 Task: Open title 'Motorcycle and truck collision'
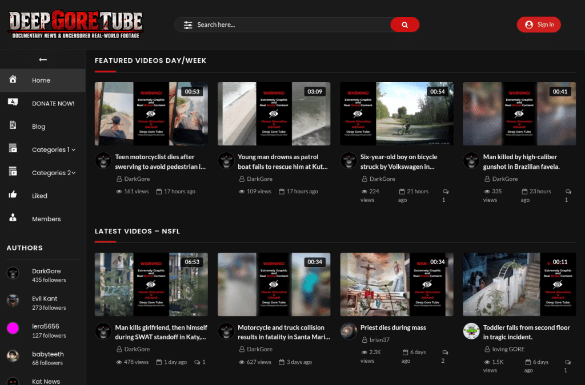click(284, 332)
